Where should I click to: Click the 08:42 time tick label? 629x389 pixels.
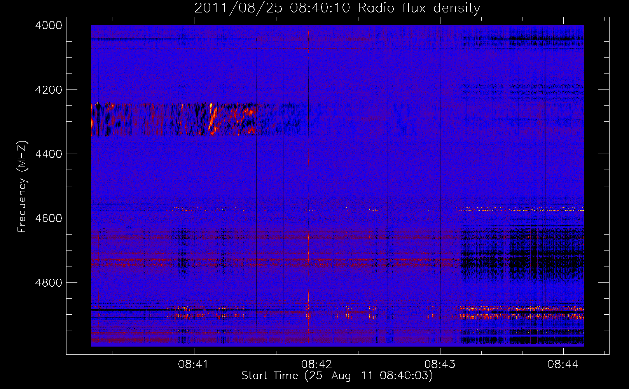click(317, 364)
